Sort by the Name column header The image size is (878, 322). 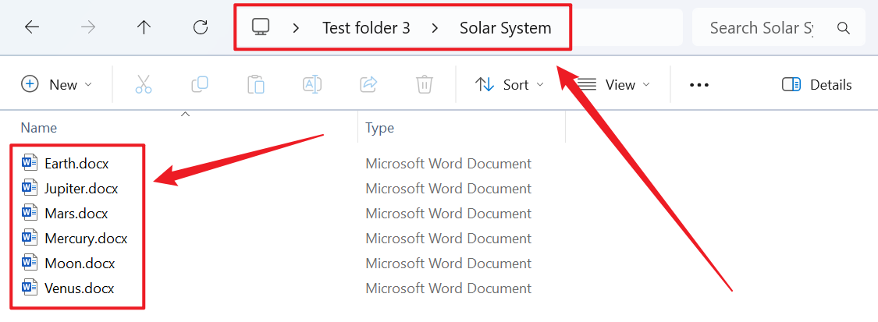[x=39, y=128]
